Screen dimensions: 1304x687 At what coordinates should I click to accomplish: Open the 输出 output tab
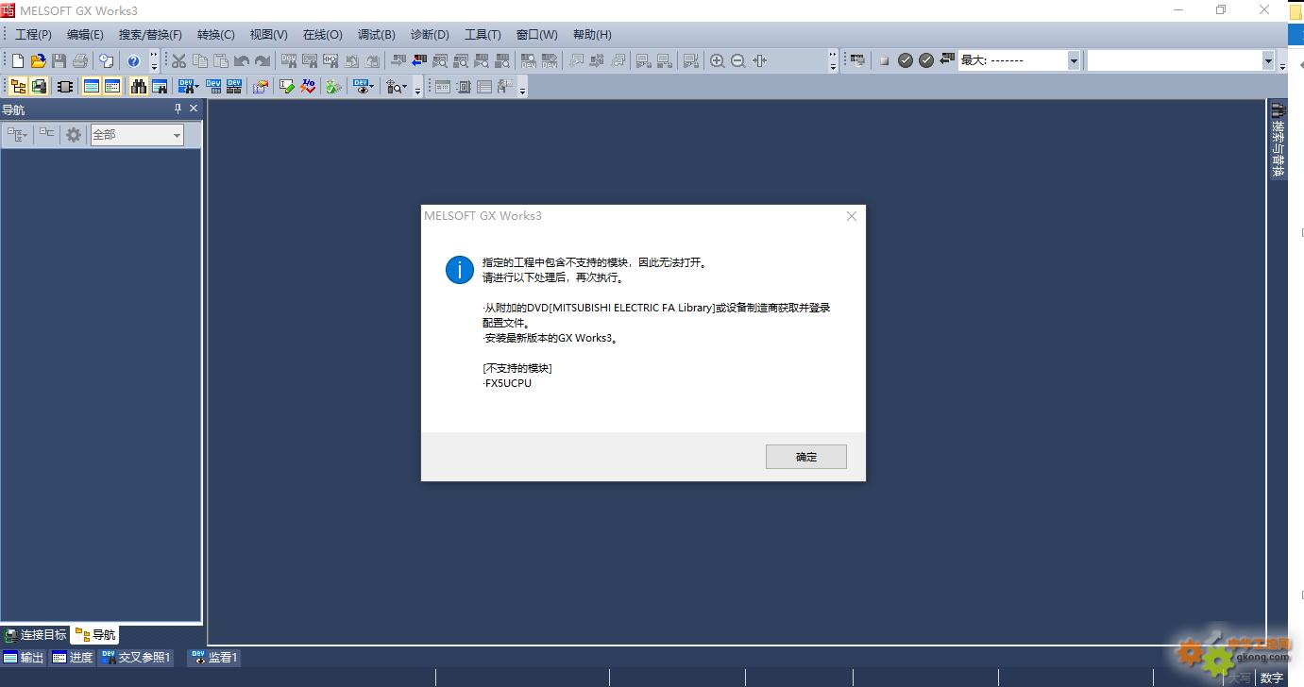tap(24, 658)
